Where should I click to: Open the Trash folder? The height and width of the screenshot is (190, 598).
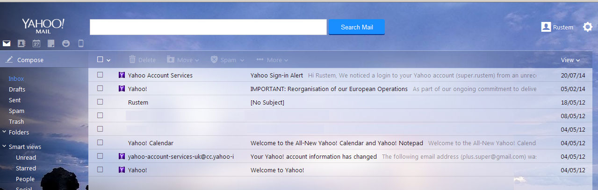[16, 121]
